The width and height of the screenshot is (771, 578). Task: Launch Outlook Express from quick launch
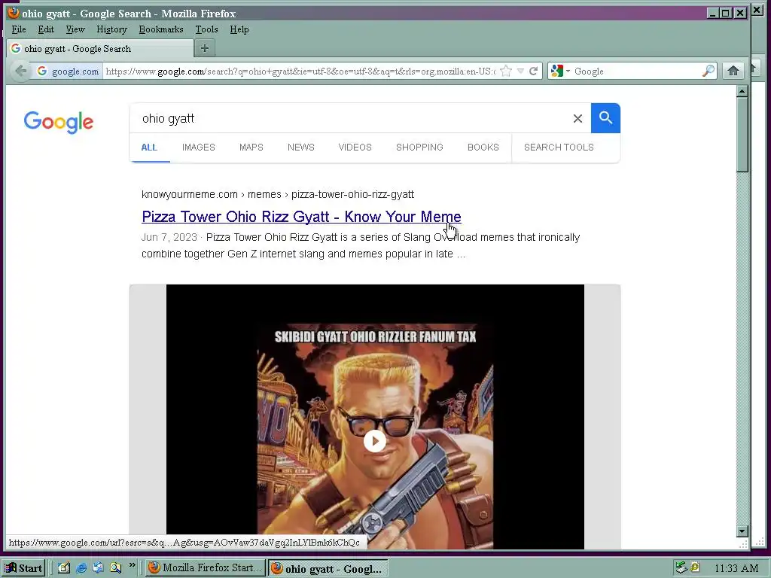pyautogui.click(x=99, y=567)
